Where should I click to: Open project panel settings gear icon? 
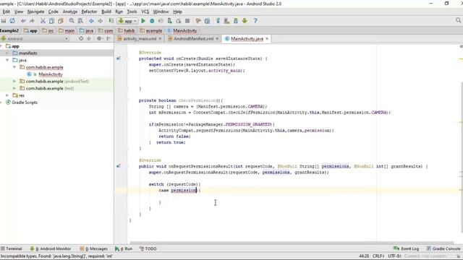point(100,38)
